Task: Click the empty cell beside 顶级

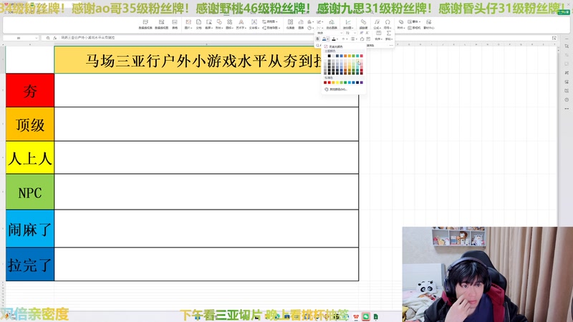Action: [206, 124]
